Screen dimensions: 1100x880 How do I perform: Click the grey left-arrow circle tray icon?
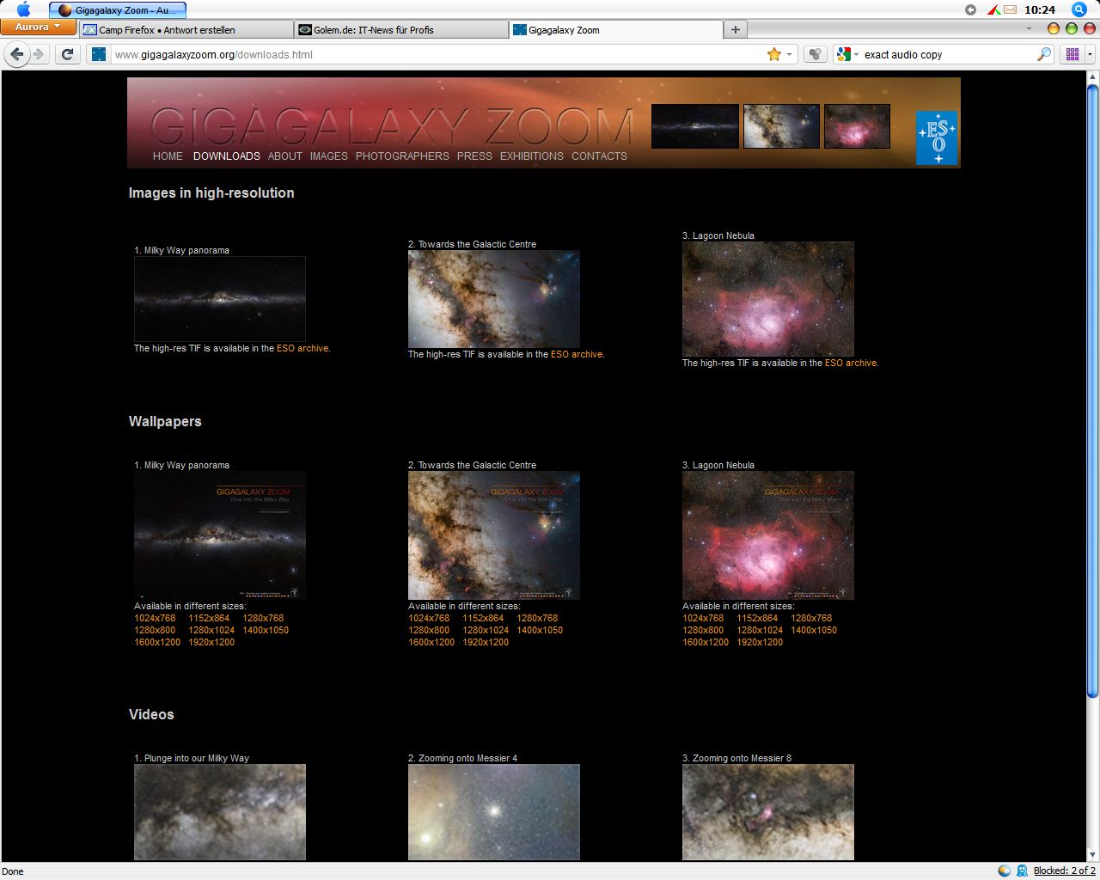(971, 9)
